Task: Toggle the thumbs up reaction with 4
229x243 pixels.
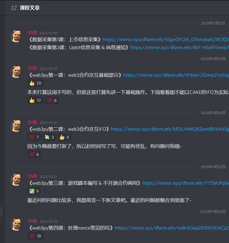Action: 64,137
